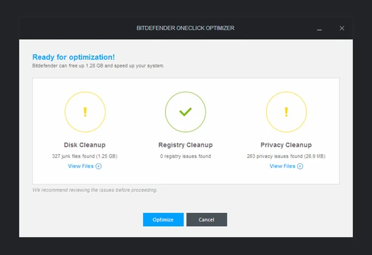Click the '327 junk files found (1.25 GB)' text
Image resolution: width=372 pixels, height=255 pixels.
[x=85, y=156]
